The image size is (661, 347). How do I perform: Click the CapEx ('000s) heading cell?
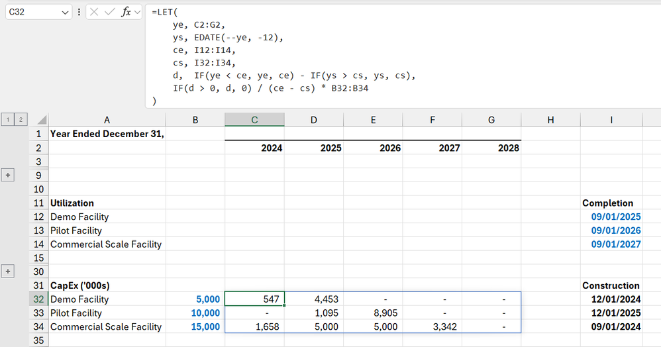(x=107, y=285)
